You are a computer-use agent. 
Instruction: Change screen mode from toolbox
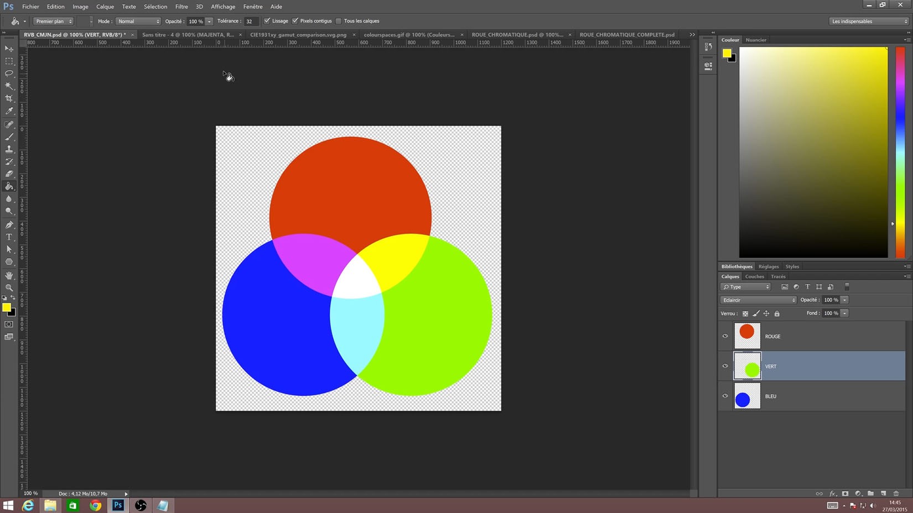click(9, 337)
